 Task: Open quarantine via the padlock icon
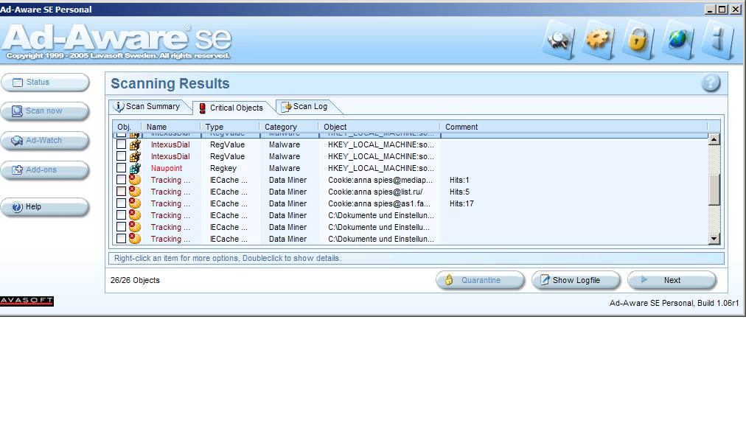point(638,39)
